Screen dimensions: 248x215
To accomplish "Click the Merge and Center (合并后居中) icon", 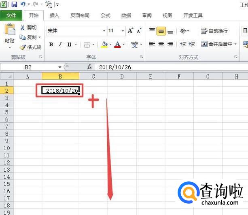I will tap(204, 44).
